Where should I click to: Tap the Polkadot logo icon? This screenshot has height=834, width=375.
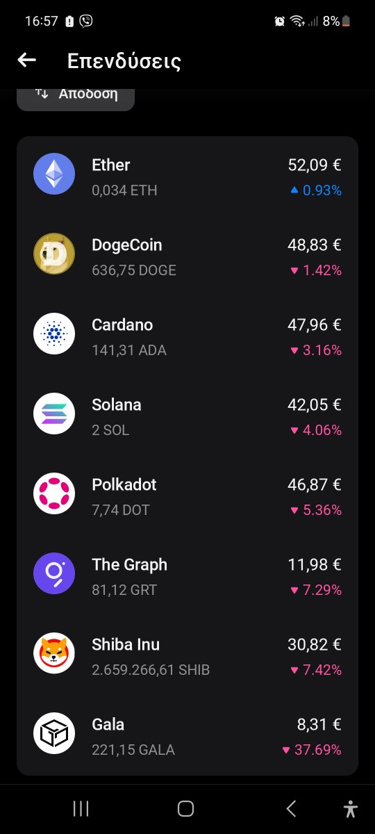tap(54, 493)
